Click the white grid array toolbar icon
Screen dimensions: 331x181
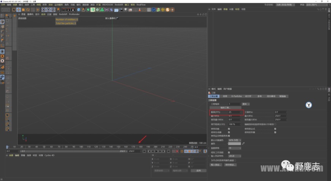(149, 10)
